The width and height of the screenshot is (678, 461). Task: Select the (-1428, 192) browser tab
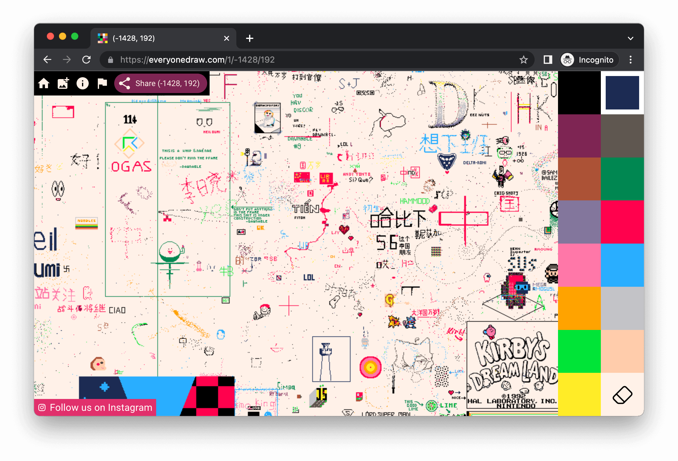[163, 38]
